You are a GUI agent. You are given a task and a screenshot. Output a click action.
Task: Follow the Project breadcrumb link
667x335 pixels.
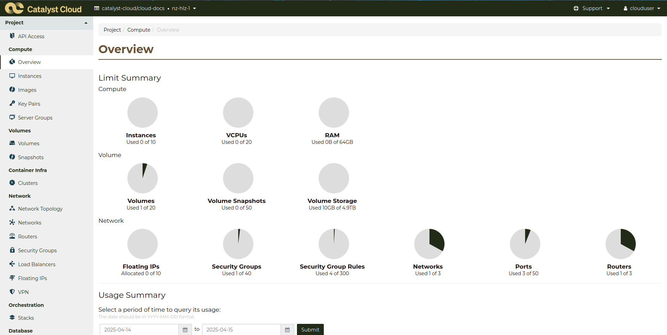coord(112,30)
